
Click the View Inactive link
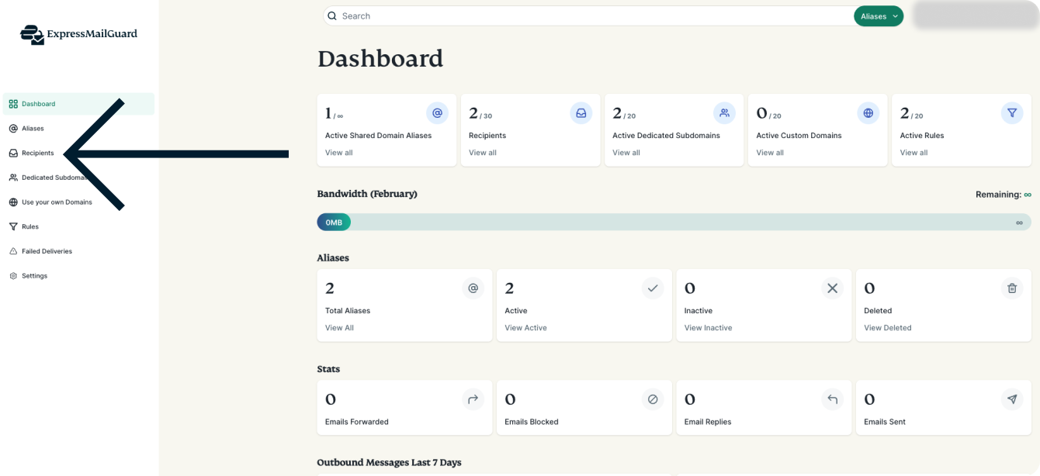[x=708, y=328]
